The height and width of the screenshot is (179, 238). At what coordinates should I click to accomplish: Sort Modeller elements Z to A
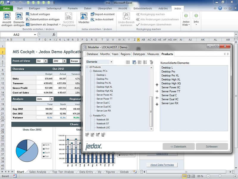point(145,62)
